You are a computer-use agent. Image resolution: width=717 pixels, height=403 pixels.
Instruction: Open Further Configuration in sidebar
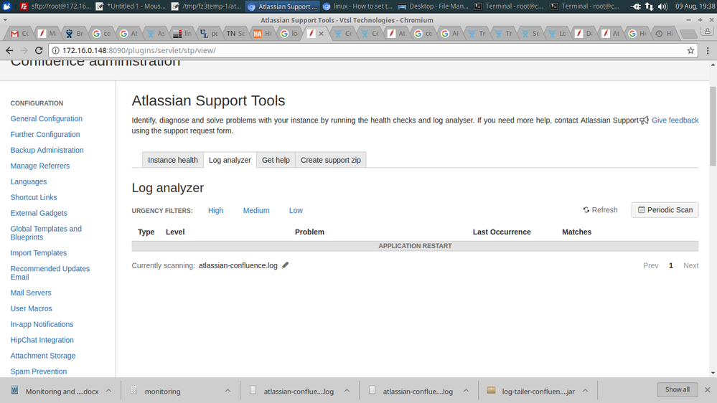45,134
